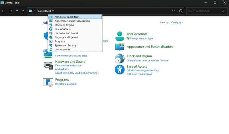Choose Hardware and Sound in dropdown list

75,33
